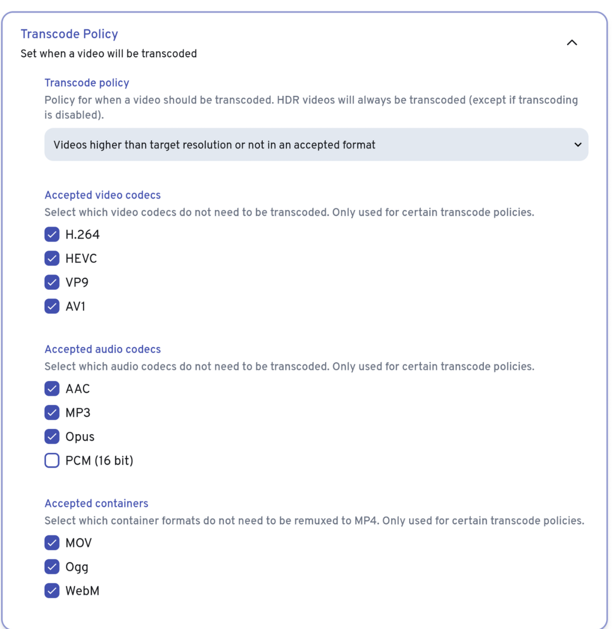Viewport: 612px width, 629px height.
Task: Click the PCM (16 bit) label
Action: click(99, 461)
